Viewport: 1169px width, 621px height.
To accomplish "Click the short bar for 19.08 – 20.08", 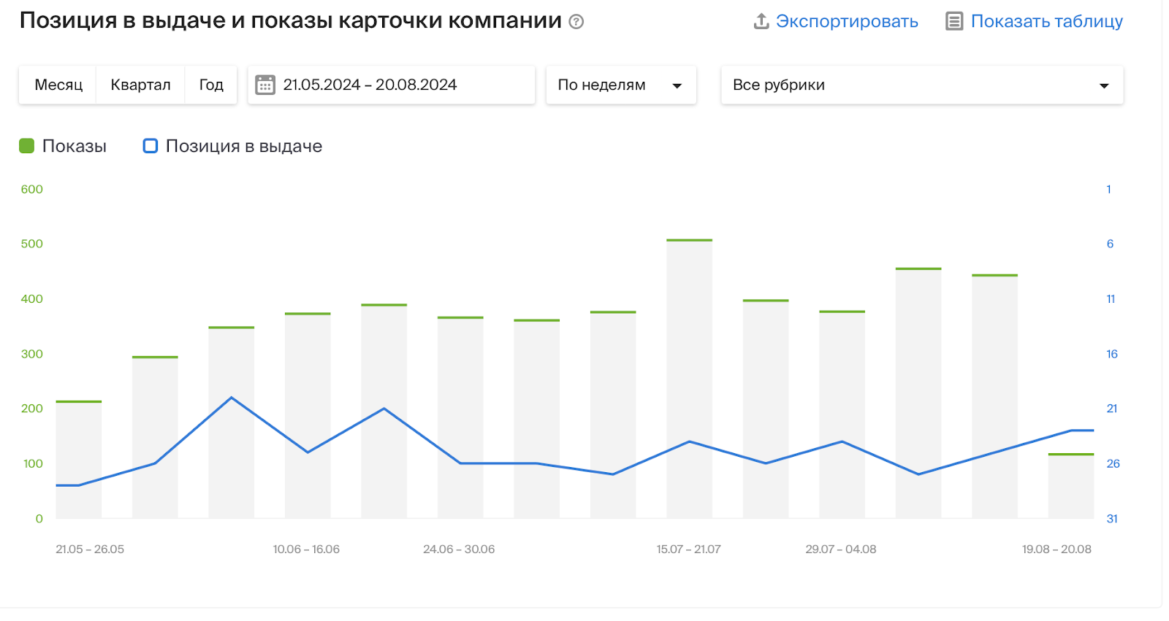I will 1071,486.
